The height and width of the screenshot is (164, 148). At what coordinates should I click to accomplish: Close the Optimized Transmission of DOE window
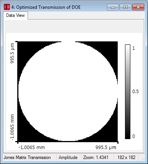pos(138,7)
